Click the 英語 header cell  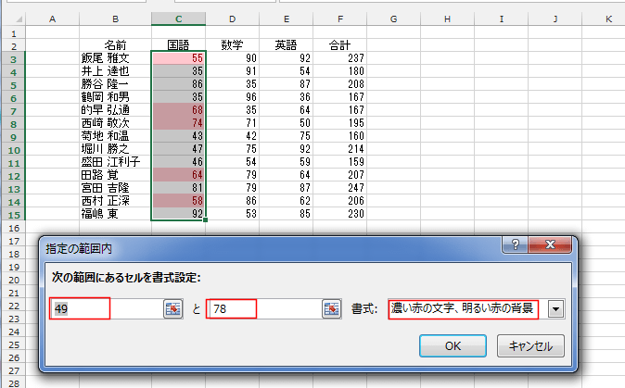[287, 45]
